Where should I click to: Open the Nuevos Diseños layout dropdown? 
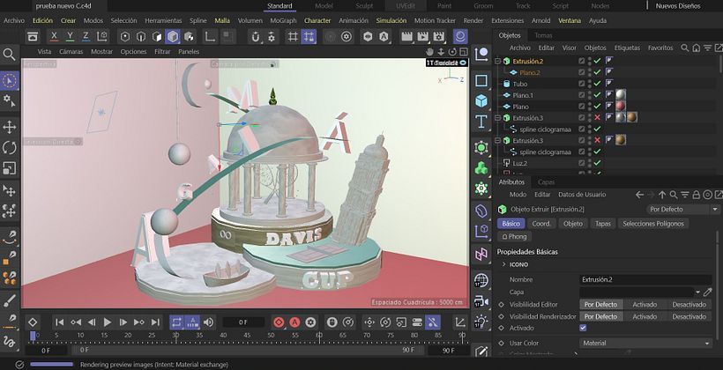pos(678,6)
